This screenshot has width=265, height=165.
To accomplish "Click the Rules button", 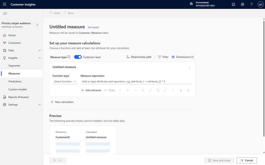I will 109,90.
